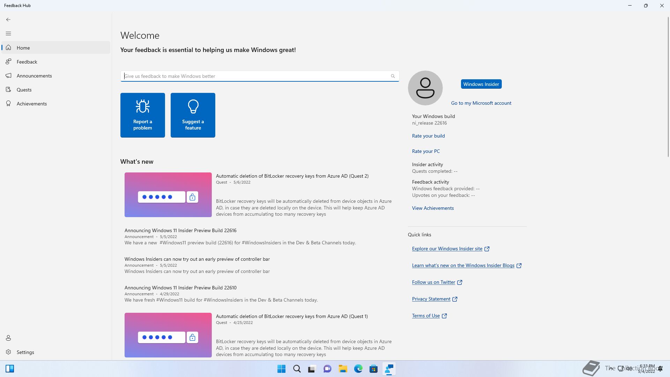Click the Feedback people icon in sidebar
This screenshot has width=670, height=377.
(8, 61)
